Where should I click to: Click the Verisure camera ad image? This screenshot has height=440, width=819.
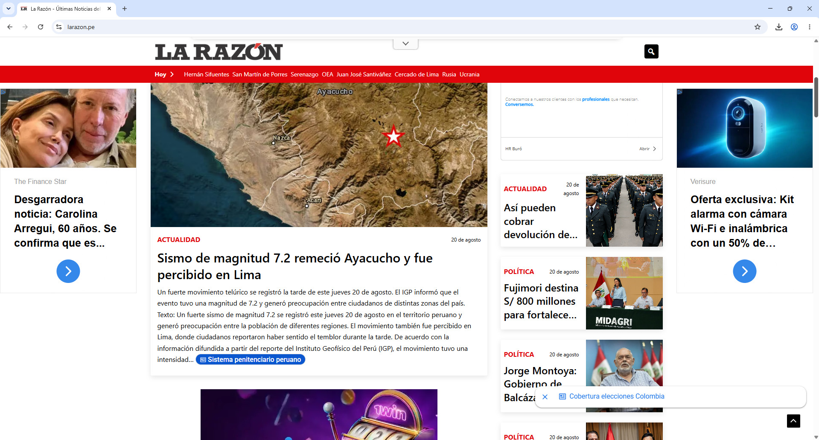[745, 128]
